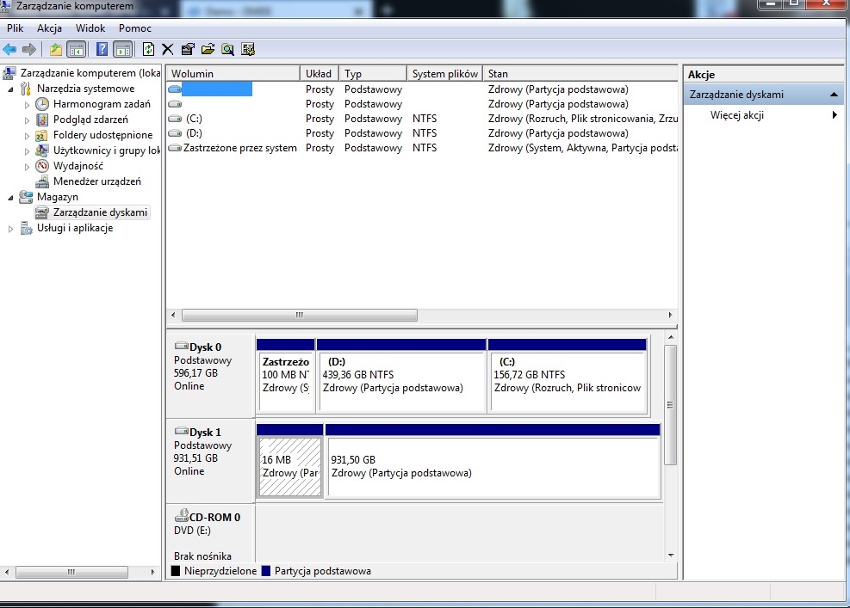The width and height of the screenshot is (850, 608).
Task: Select the (D:) 439,36 GB partition block
Action: click(401, 377)
